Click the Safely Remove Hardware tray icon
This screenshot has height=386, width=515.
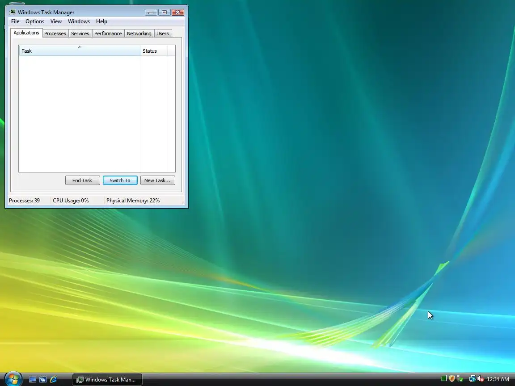point(460,379)
